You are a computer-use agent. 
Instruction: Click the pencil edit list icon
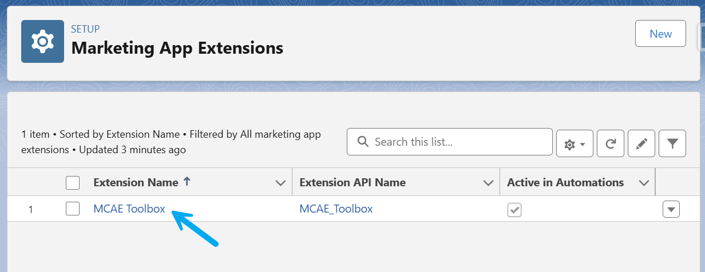click(641, 144)
